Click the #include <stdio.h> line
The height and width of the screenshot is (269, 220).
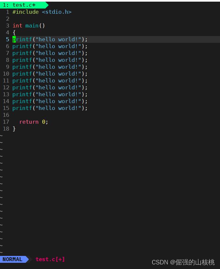[42, 12]
